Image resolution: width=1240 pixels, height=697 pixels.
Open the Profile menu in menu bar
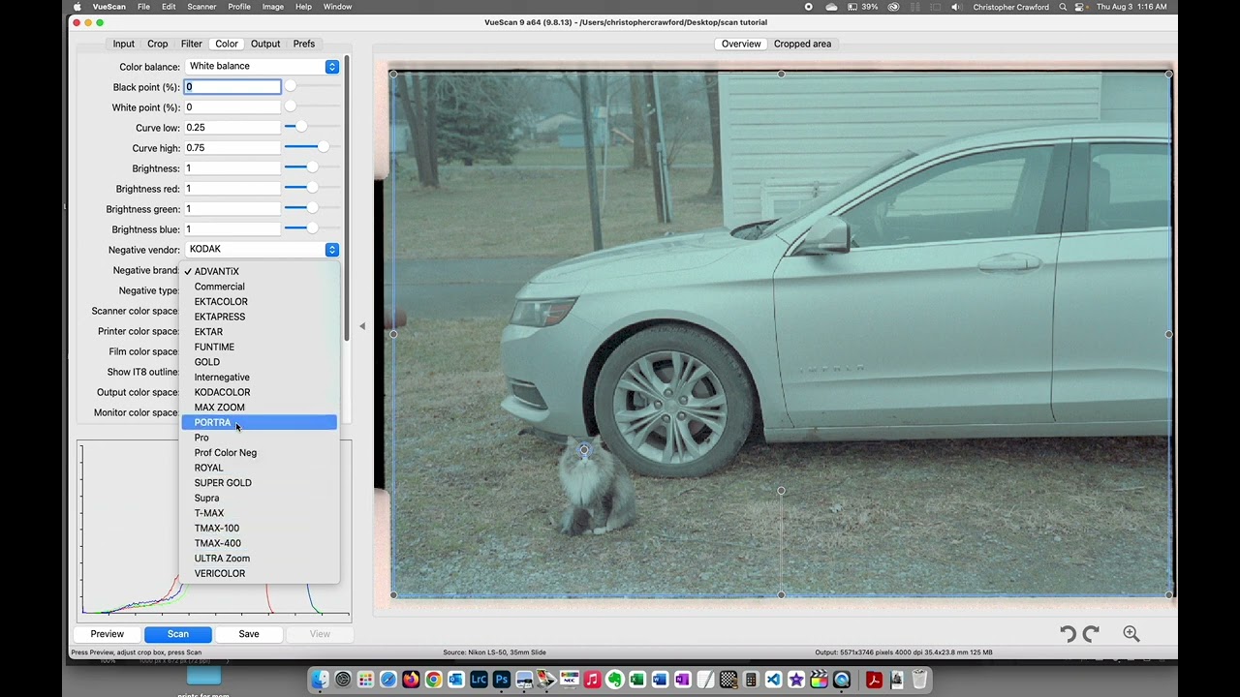point(239,7)
